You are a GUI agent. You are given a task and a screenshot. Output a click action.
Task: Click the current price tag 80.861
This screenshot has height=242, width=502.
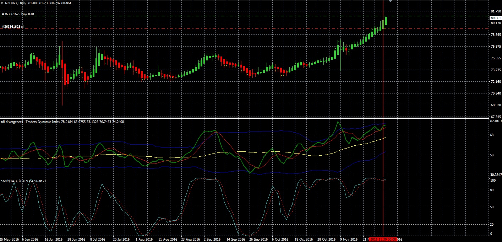495,18
